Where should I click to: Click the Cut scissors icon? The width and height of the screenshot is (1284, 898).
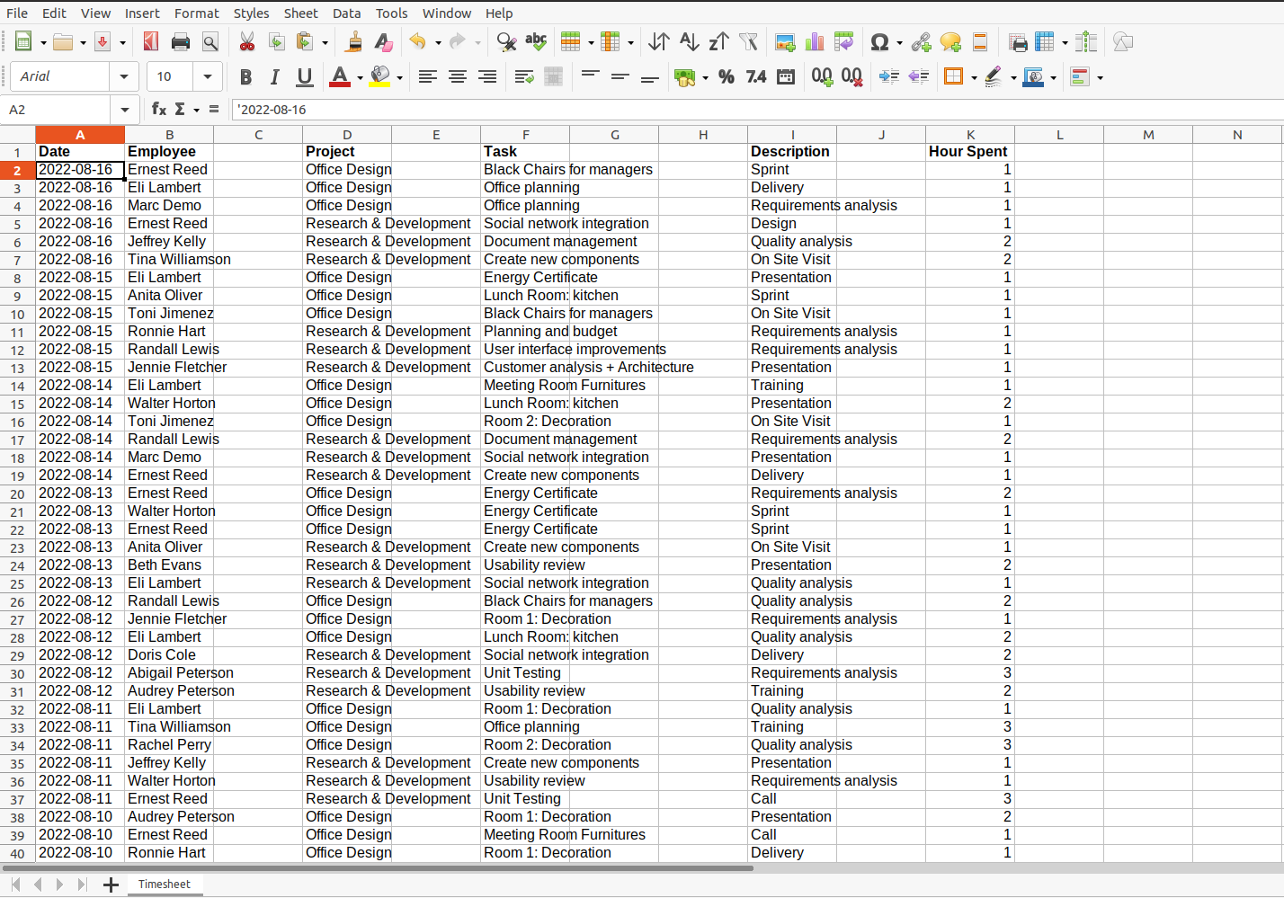click(247, 42)
